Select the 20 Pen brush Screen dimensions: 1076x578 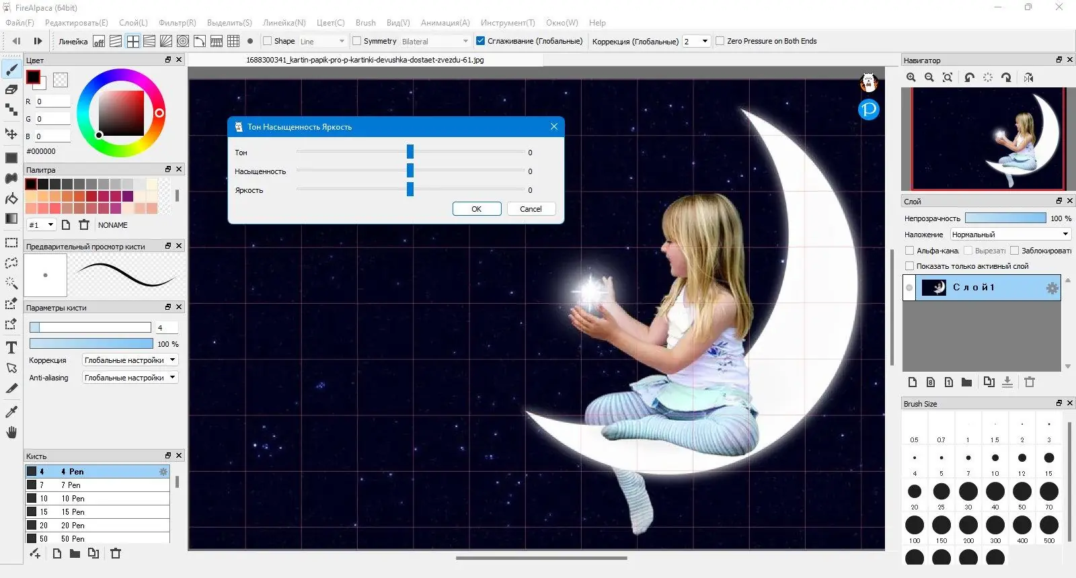[x=98, y=525]
